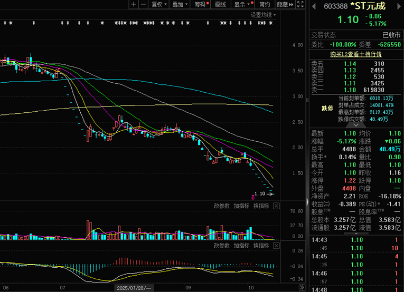Screen dimensions: 404x292
Task: Open the 设置均线 moving average dropdown
Action: point(263,15)
